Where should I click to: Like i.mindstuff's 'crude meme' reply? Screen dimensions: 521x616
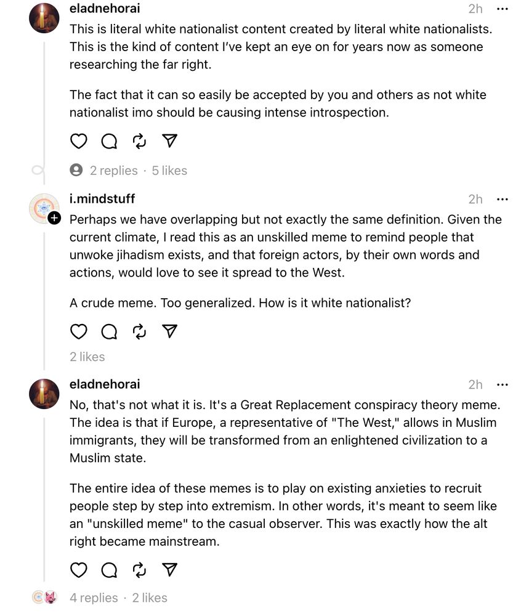pyautogui.click(x=78, y=331)
